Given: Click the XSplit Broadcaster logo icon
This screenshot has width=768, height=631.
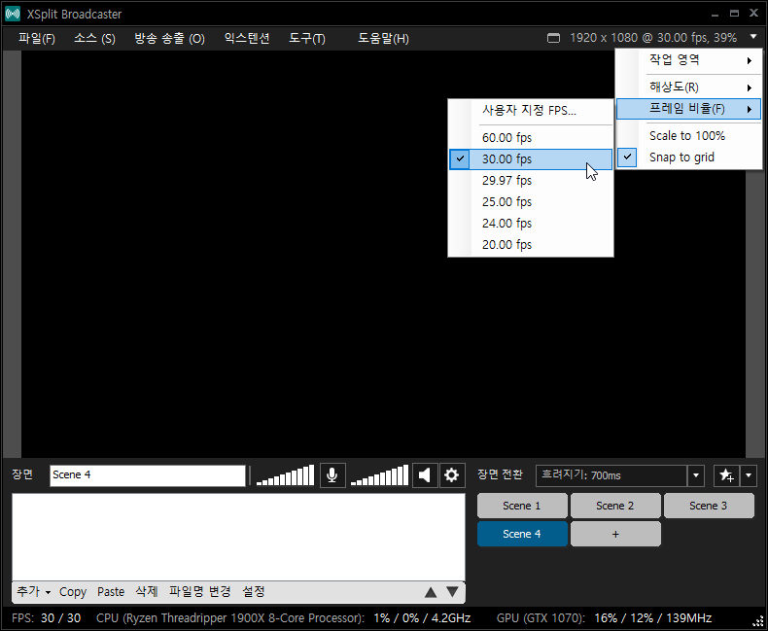Looking at the screenshot, I should [13, 14].
